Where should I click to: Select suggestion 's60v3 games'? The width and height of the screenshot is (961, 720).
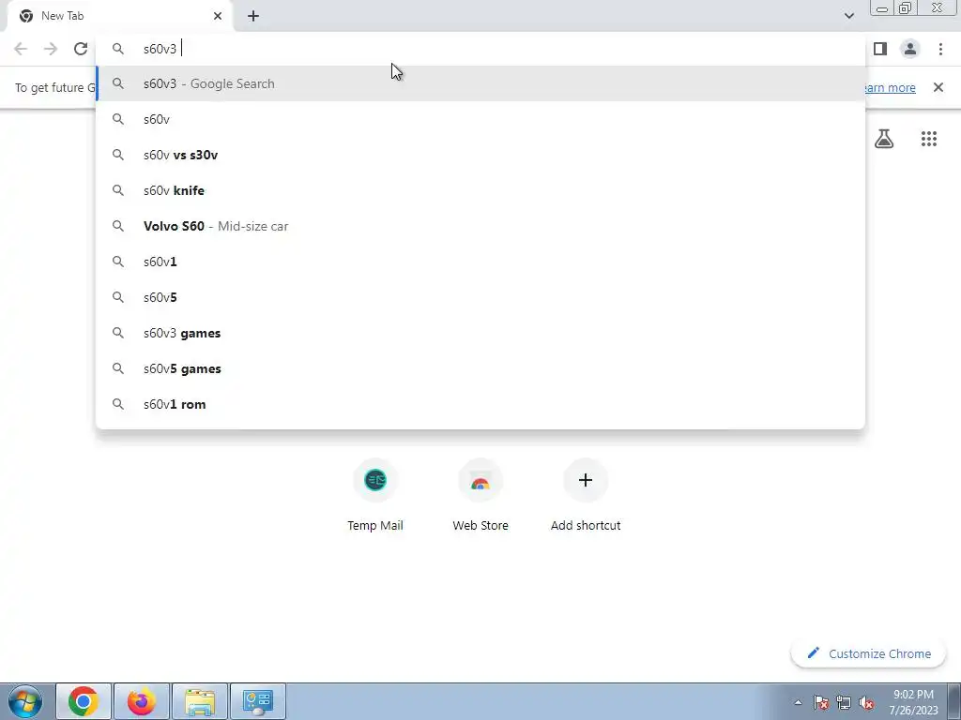(x=480, y=333)
